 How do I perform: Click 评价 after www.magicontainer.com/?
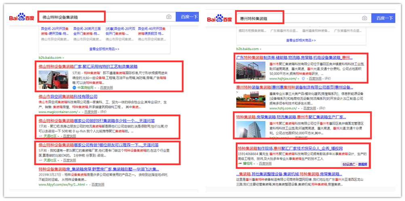103,112
